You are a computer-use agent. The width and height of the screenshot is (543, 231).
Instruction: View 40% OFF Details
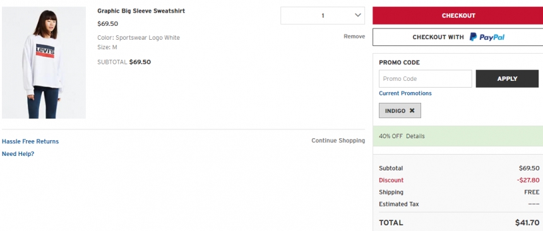(415, 136)
